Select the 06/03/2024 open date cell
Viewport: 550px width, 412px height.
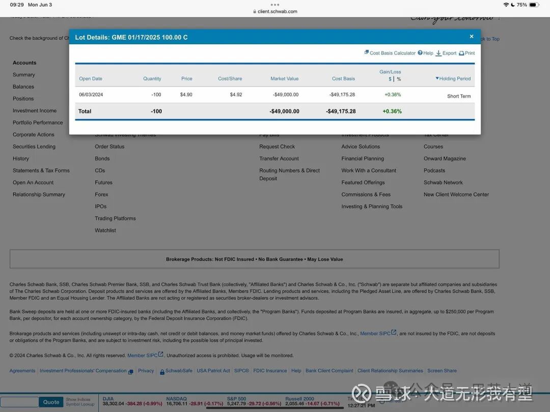tap(91, 95)
